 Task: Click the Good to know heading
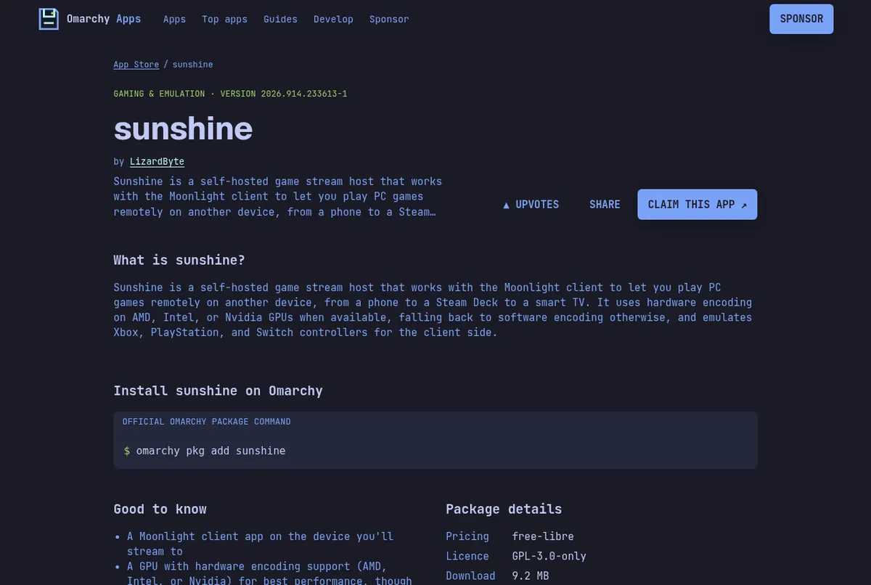(160, 509)
